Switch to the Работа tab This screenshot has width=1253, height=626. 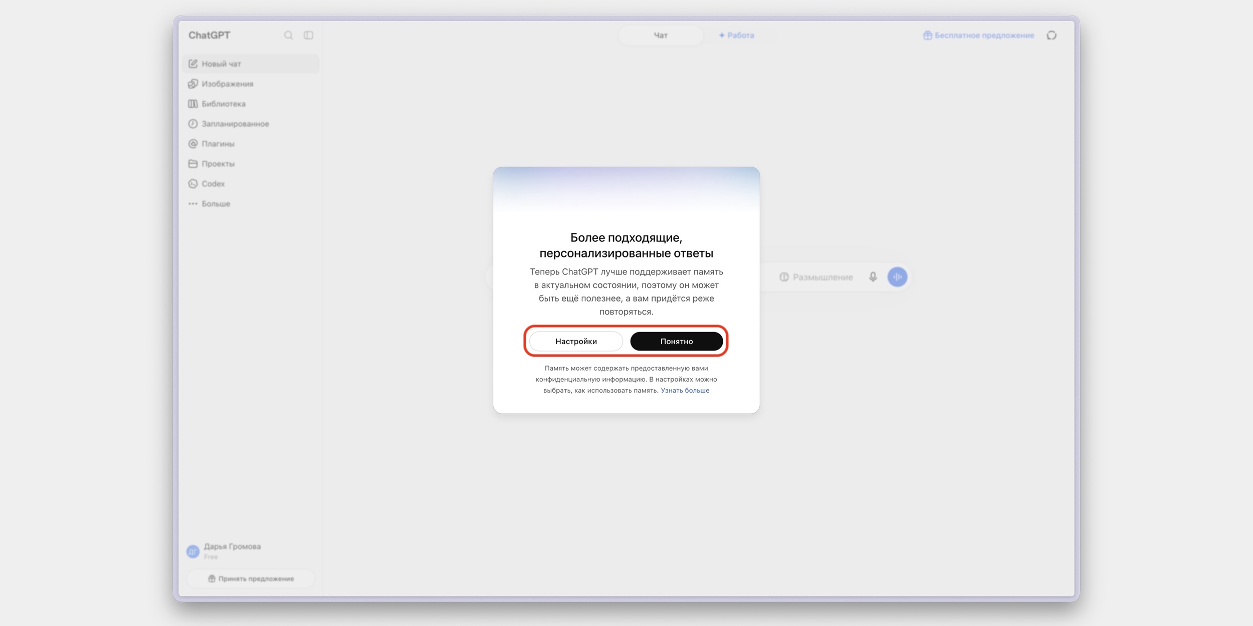736,35
